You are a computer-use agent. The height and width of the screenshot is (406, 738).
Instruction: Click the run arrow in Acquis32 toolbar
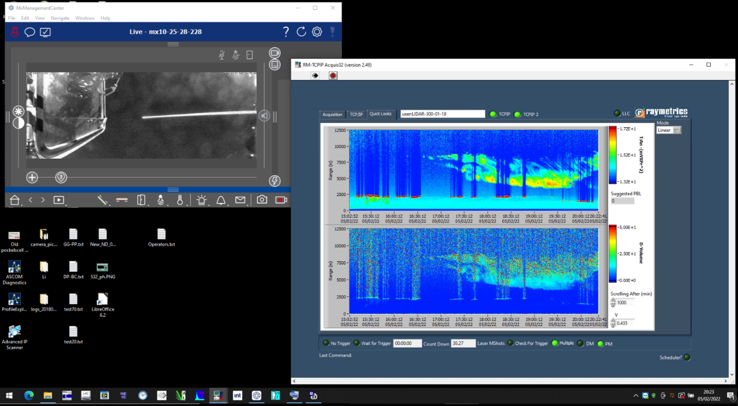pos(315,76)
